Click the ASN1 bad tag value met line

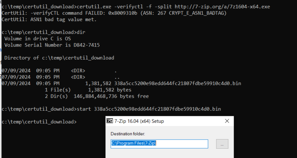click(49, 20)
